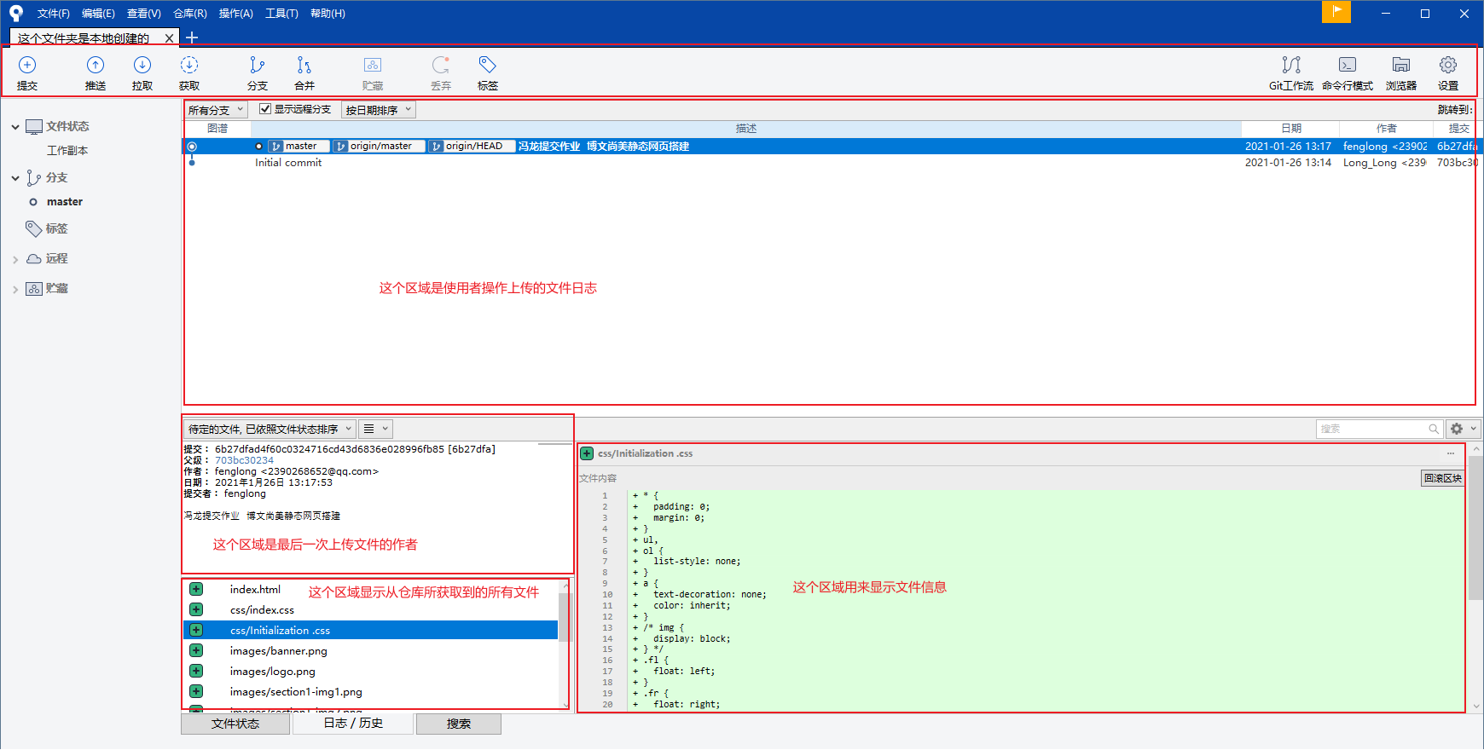Click the 日期 column header
1484x750 pixels.
click(x=1290, y=129)
